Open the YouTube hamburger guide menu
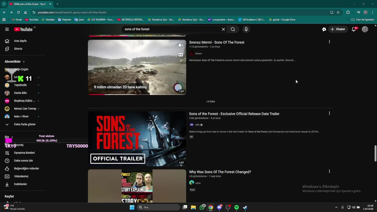This screenshot has height=212, width=377. pos(7,29)
